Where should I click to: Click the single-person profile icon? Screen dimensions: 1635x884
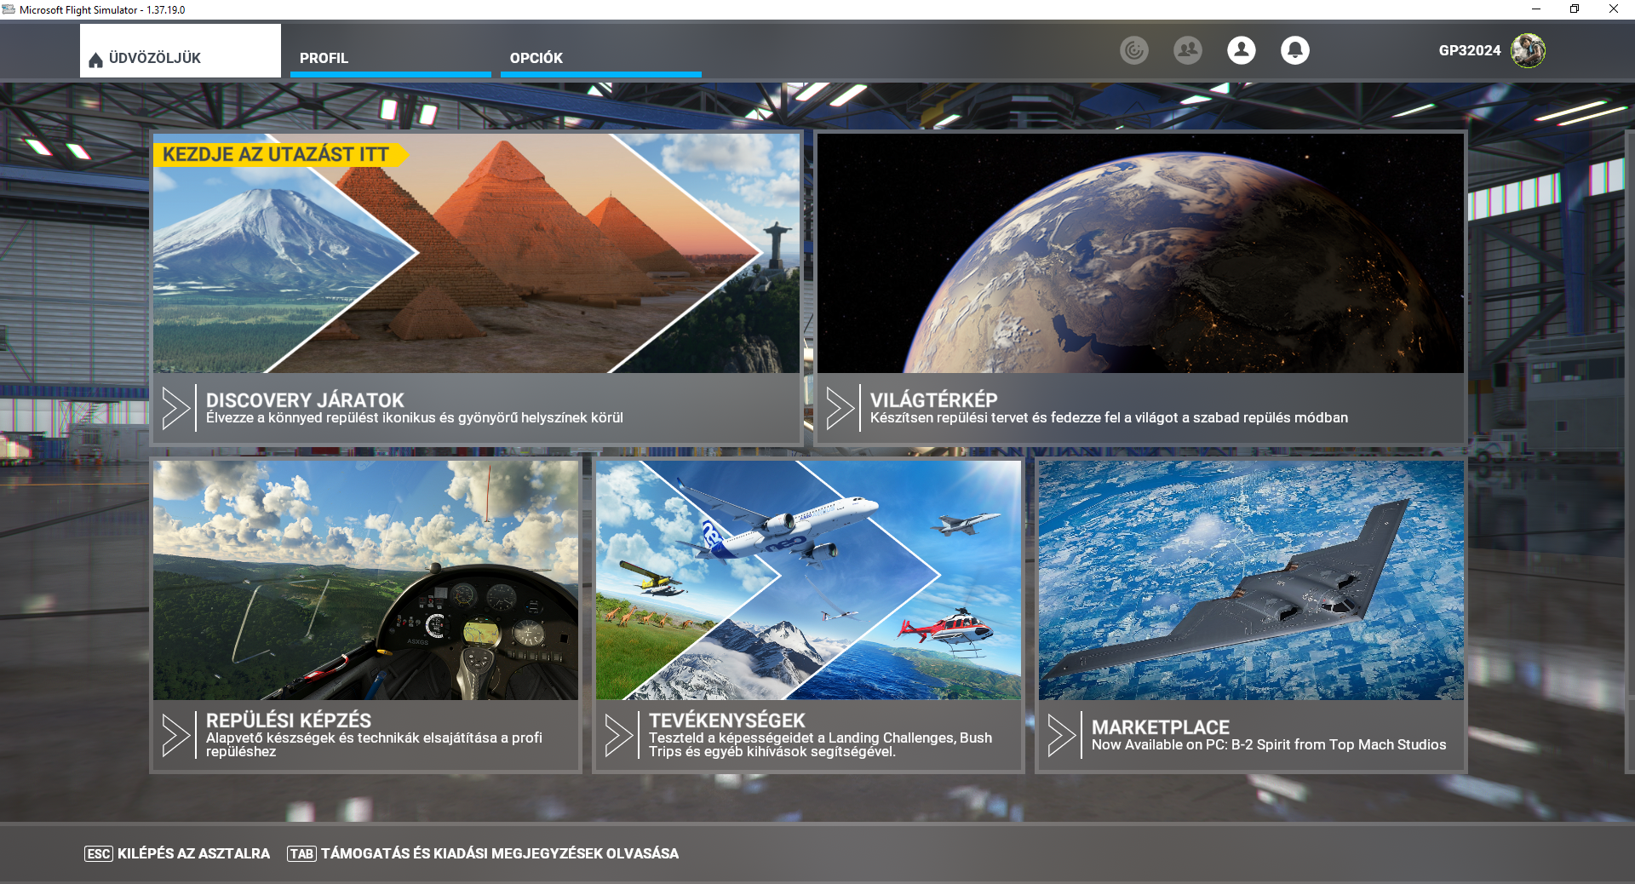[1241, 50]
